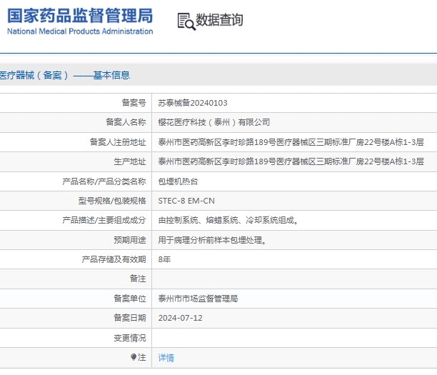Select the date 2024-07-12
Image resolution: width=437 pixels, height=375 pixels.
pyautogui.click(x=181, y=318)
